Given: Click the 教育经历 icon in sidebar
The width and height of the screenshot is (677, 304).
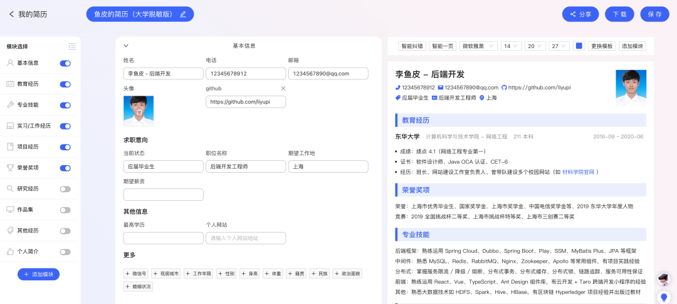Looking at the screenshot, I should [11, 84].
